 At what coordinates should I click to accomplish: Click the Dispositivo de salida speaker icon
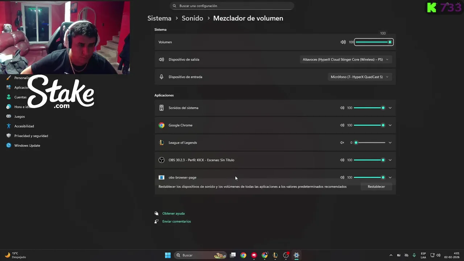162,59
